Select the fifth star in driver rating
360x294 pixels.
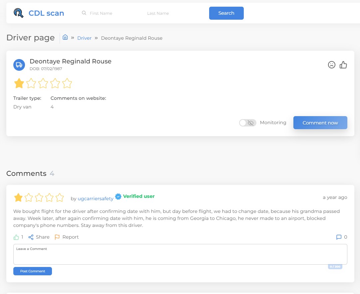[67, 83]
